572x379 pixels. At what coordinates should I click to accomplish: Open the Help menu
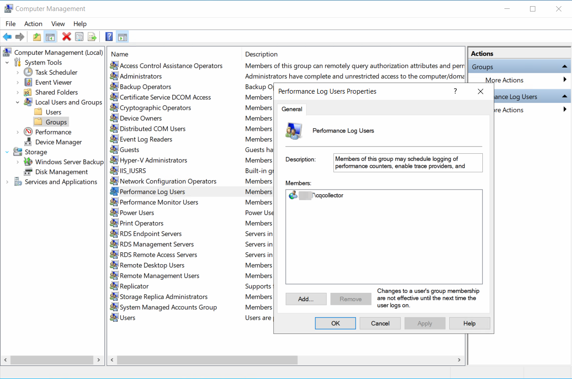tap(80, 24)
